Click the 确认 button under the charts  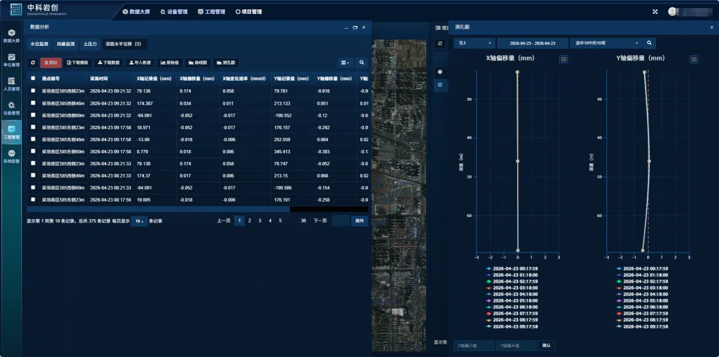547,346
